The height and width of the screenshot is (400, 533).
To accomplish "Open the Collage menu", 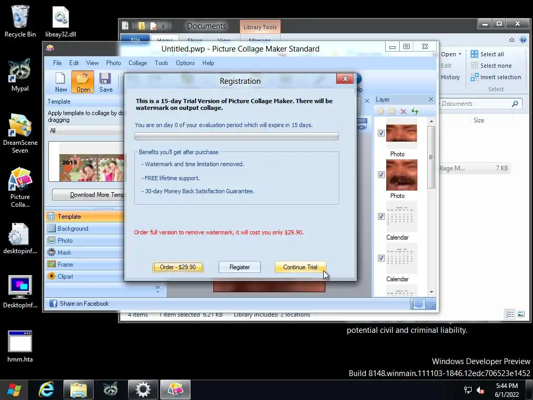I will coord(137,63).
